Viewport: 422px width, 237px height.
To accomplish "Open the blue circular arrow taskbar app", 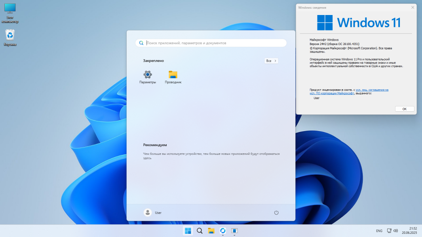I will coord(222,231).
